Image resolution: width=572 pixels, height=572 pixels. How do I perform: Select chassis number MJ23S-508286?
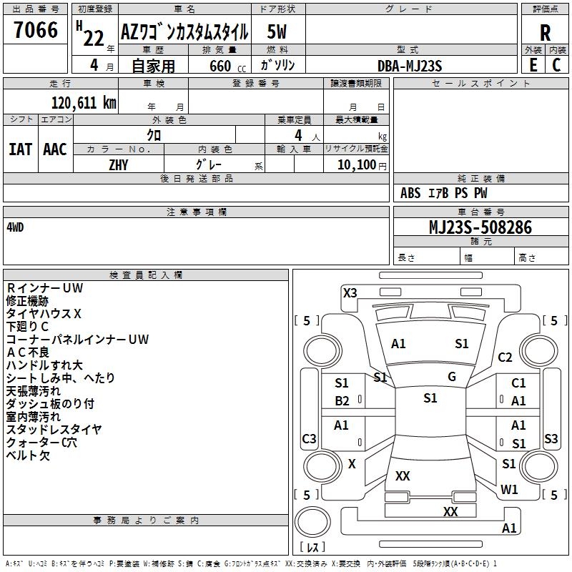click(x=480, y=227)
